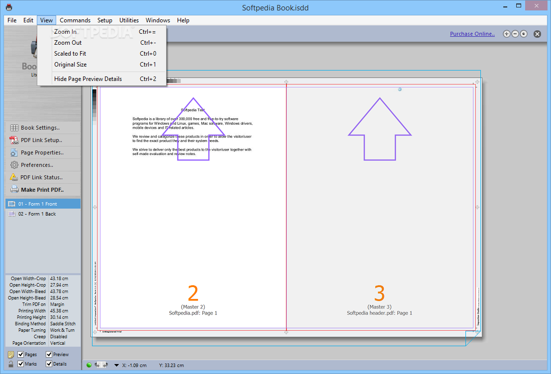This screenshot has width=551, height=374.
Task: Click the PDF Link Status warning icon
Action: [14, 177]
